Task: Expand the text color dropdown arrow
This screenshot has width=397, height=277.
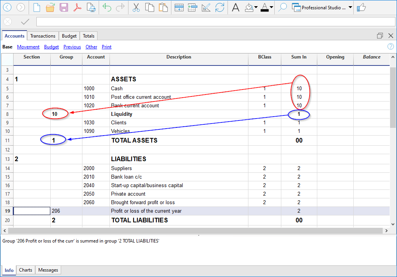Action: 271,7
